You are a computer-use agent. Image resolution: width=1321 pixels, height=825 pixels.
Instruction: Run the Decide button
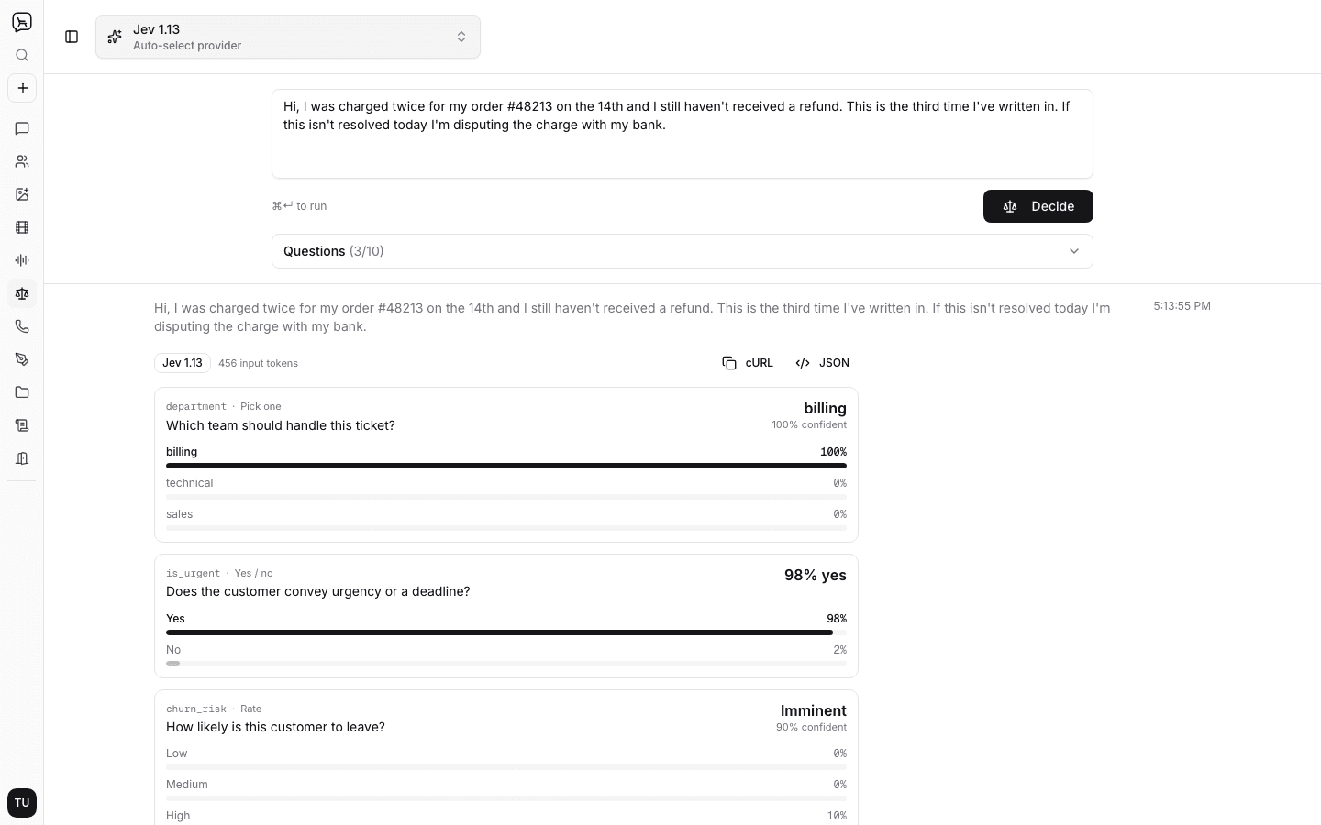click(x=1038, y=206)
